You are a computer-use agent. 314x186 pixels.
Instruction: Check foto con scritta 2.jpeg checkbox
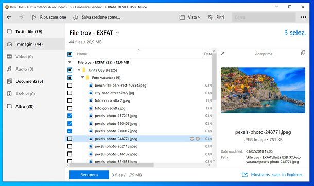(x=69, y=100)
